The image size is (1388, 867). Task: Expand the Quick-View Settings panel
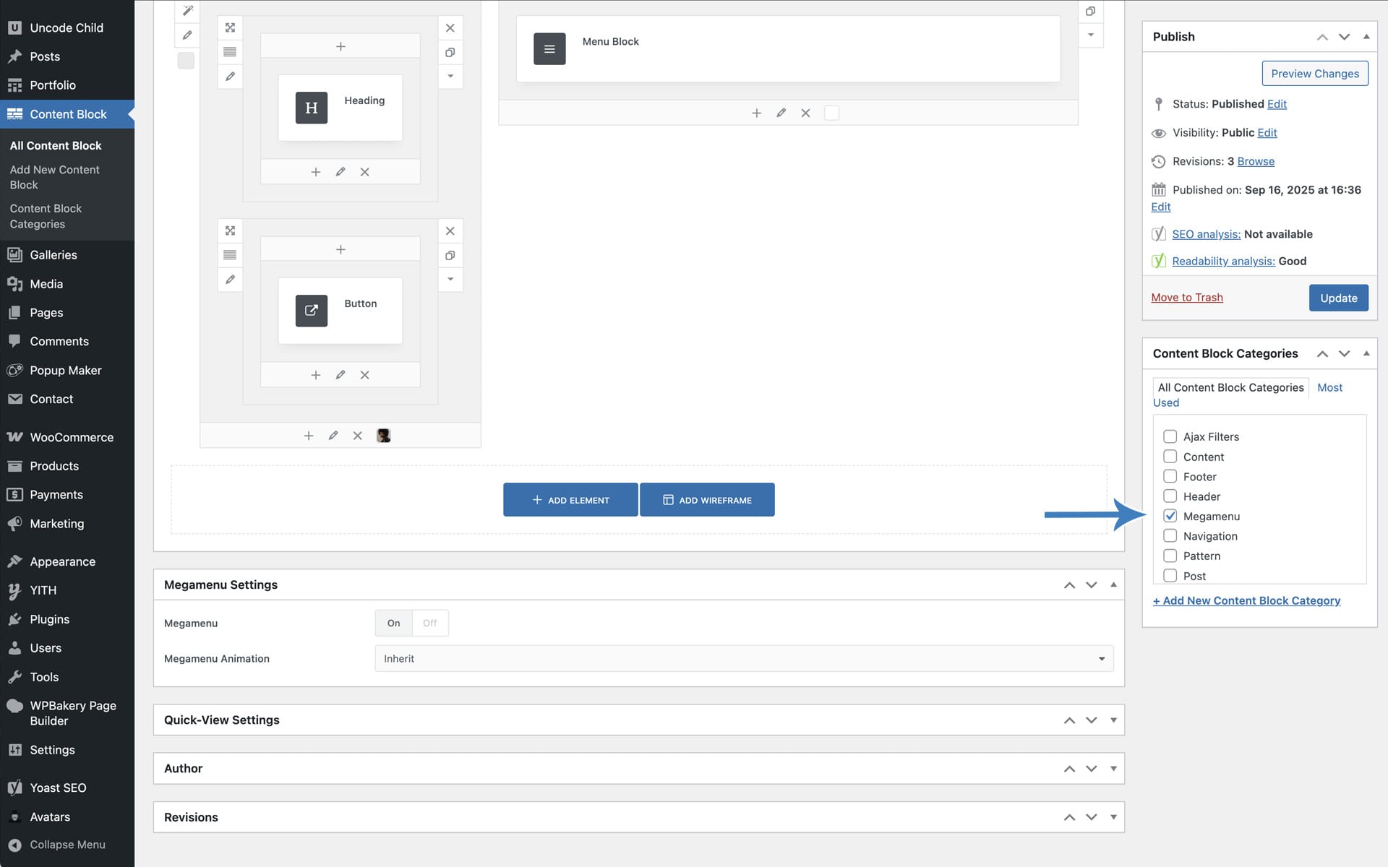coord(1113,720)
